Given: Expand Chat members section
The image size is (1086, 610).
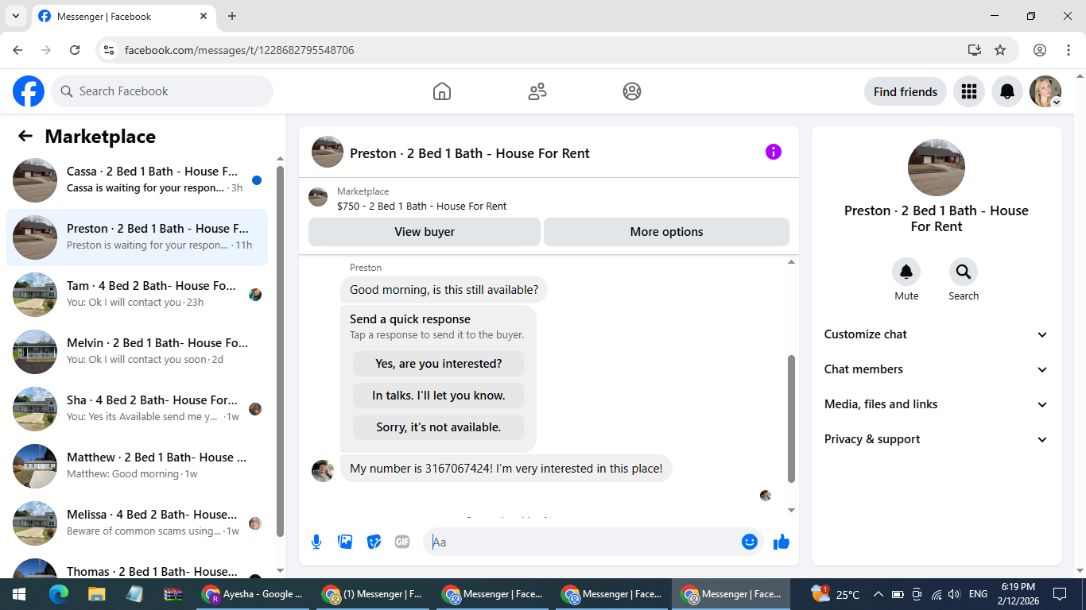Looking at the screenshot, I should (937, 369).
